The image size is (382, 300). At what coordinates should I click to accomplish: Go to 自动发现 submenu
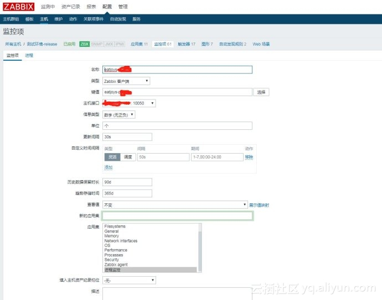pyautogui.click(x=118, y=19)
